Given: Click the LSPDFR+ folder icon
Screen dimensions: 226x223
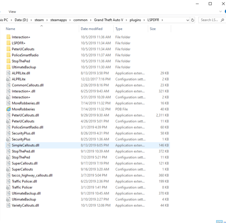Looking at the screenshot, I should (8, 43).
